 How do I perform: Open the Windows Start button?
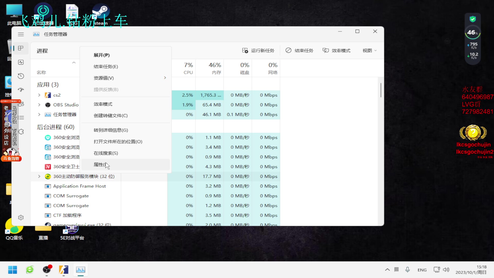tap(13, 270)
